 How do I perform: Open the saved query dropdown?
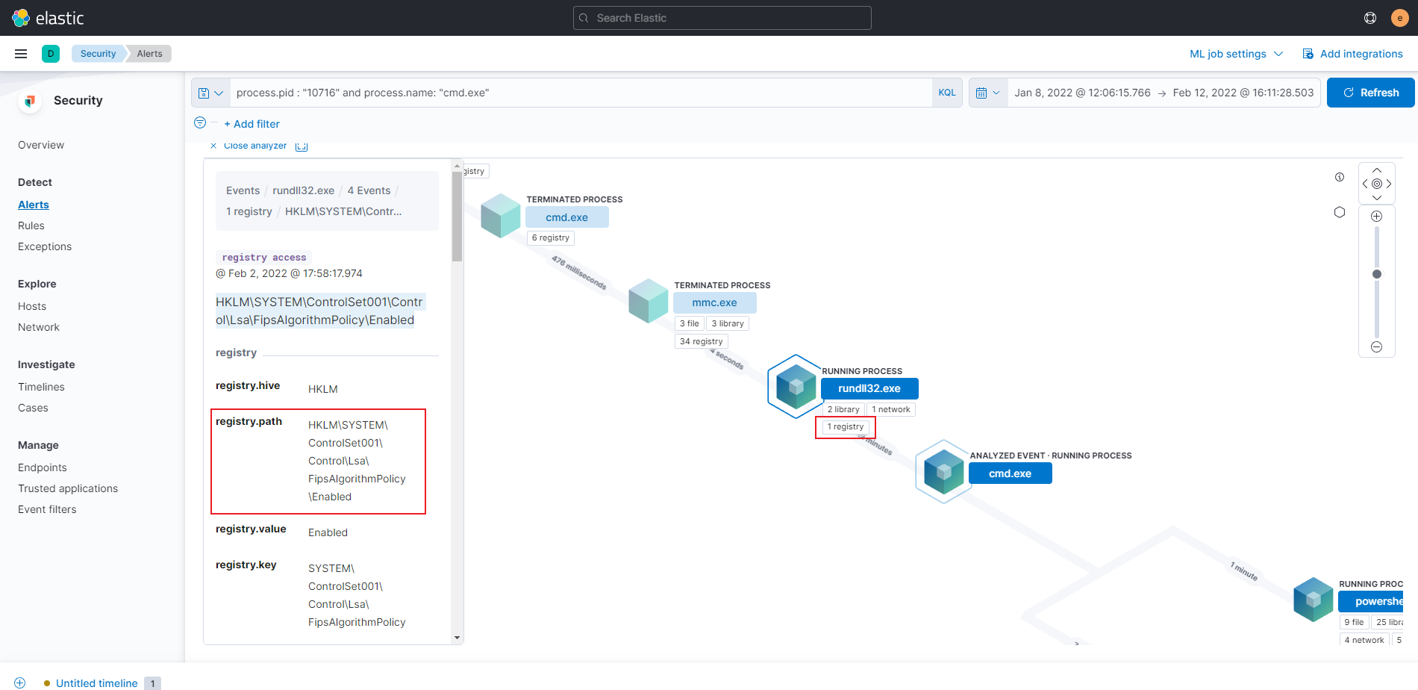click(210, 93)
